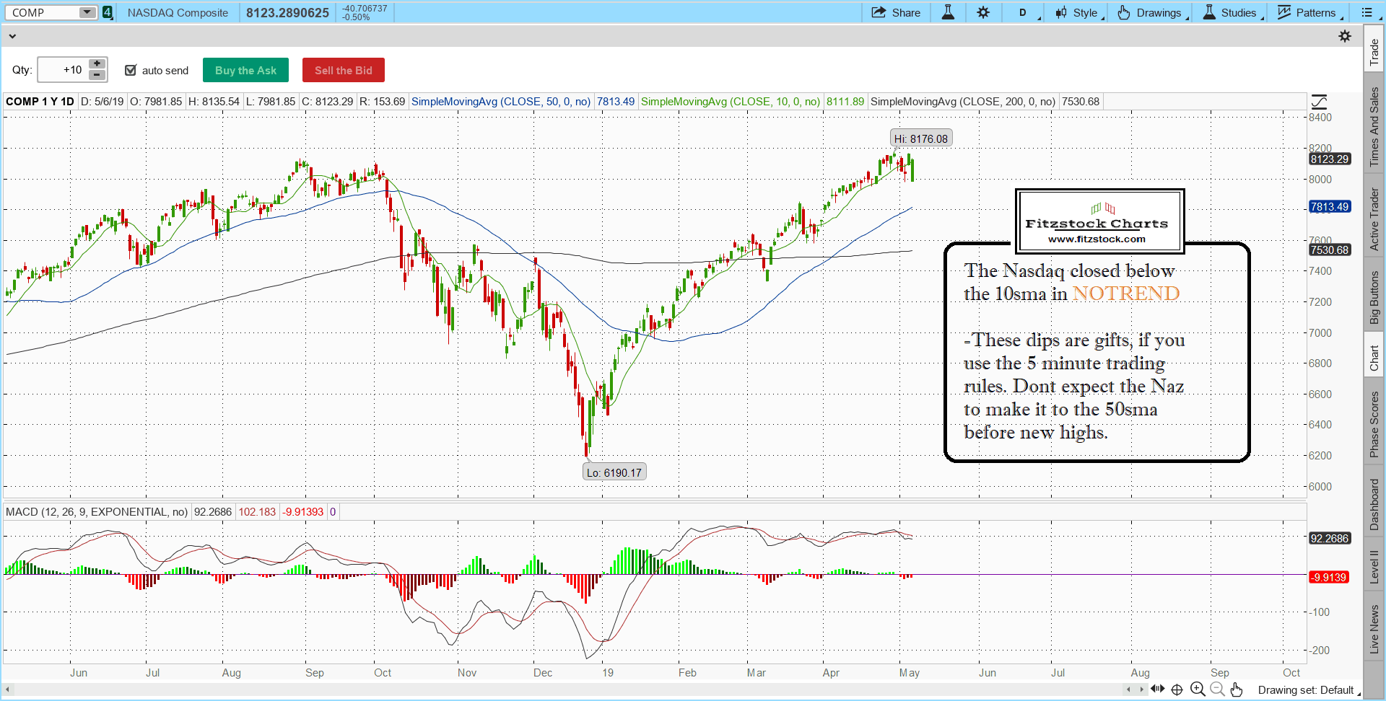1386x701 pixels.
Task: Uncheck the auto send checkbox
Action: click(x=131, y=70)
